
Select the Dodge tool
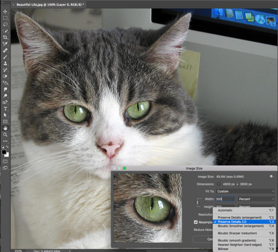[5, 95]
